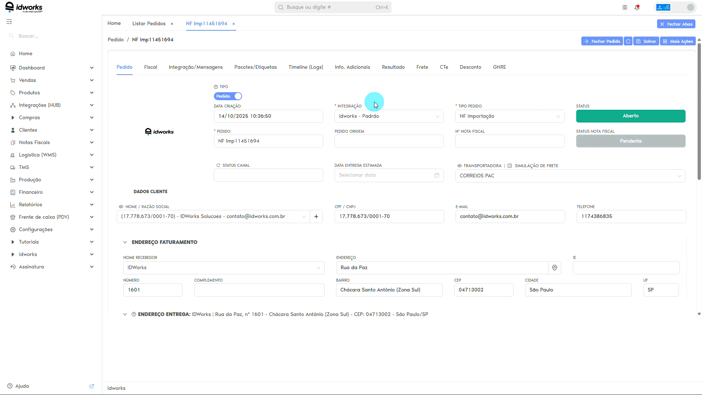Click the Pedido Origem input field
The image size is (702, 395).
389,141
